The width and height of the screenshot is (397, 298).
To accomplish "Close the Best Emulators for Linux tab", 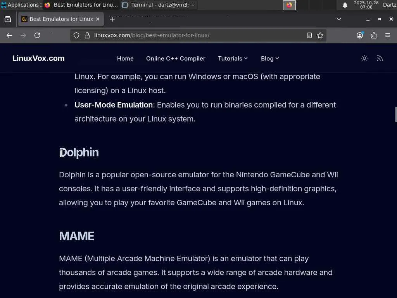I will point(98,19).
